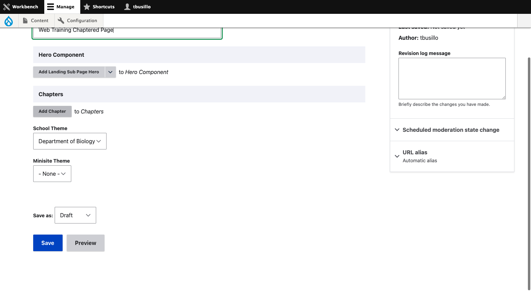Image resolution: width=531 pixels, height=292 pixels.
Task: Open dropdown arrow beside Add Landing Sub Page Hero
Action: tap(110, 72)
